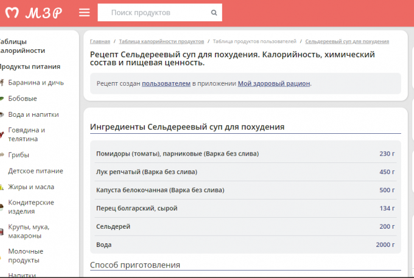
Task: Open the hamburger menu
Action: pyautogui.click(x=85, y=13)
